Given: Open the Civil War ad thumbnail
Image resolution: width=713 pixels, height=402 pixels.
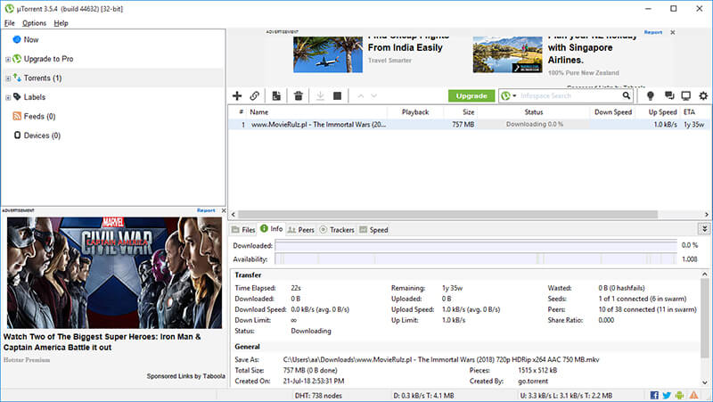Looking at the screenshot, I should 114,273.
